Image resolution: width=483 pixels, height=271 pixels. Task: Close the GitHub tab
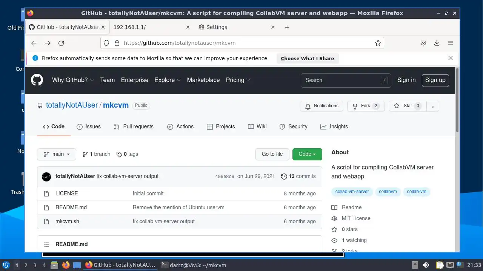tap(103, 27)
